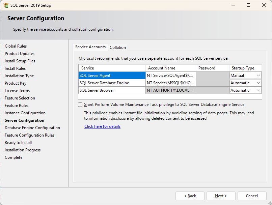The image size is (272, 205).
Task: Select Feature Rules step
Action: [17, 106]
